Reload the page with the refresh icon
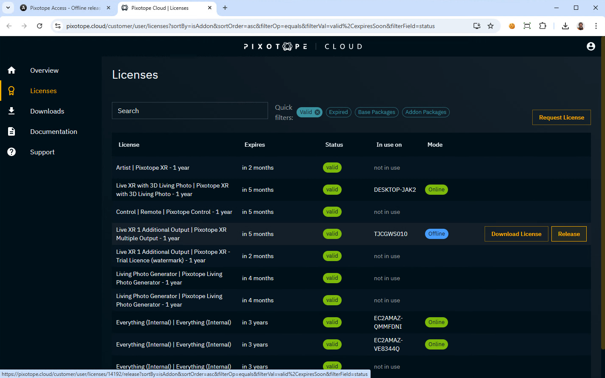 point(40,26)
